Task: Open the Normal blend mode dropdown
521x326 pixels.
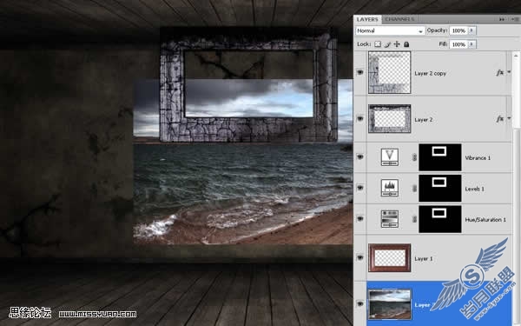Action: tap(390, 30)
